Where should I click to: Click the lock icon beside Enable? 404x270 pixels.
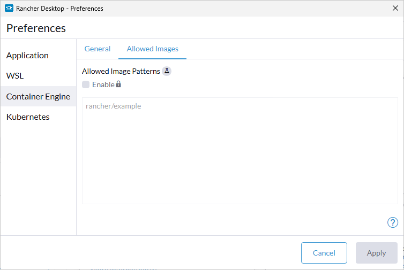[x=118, y=84]
